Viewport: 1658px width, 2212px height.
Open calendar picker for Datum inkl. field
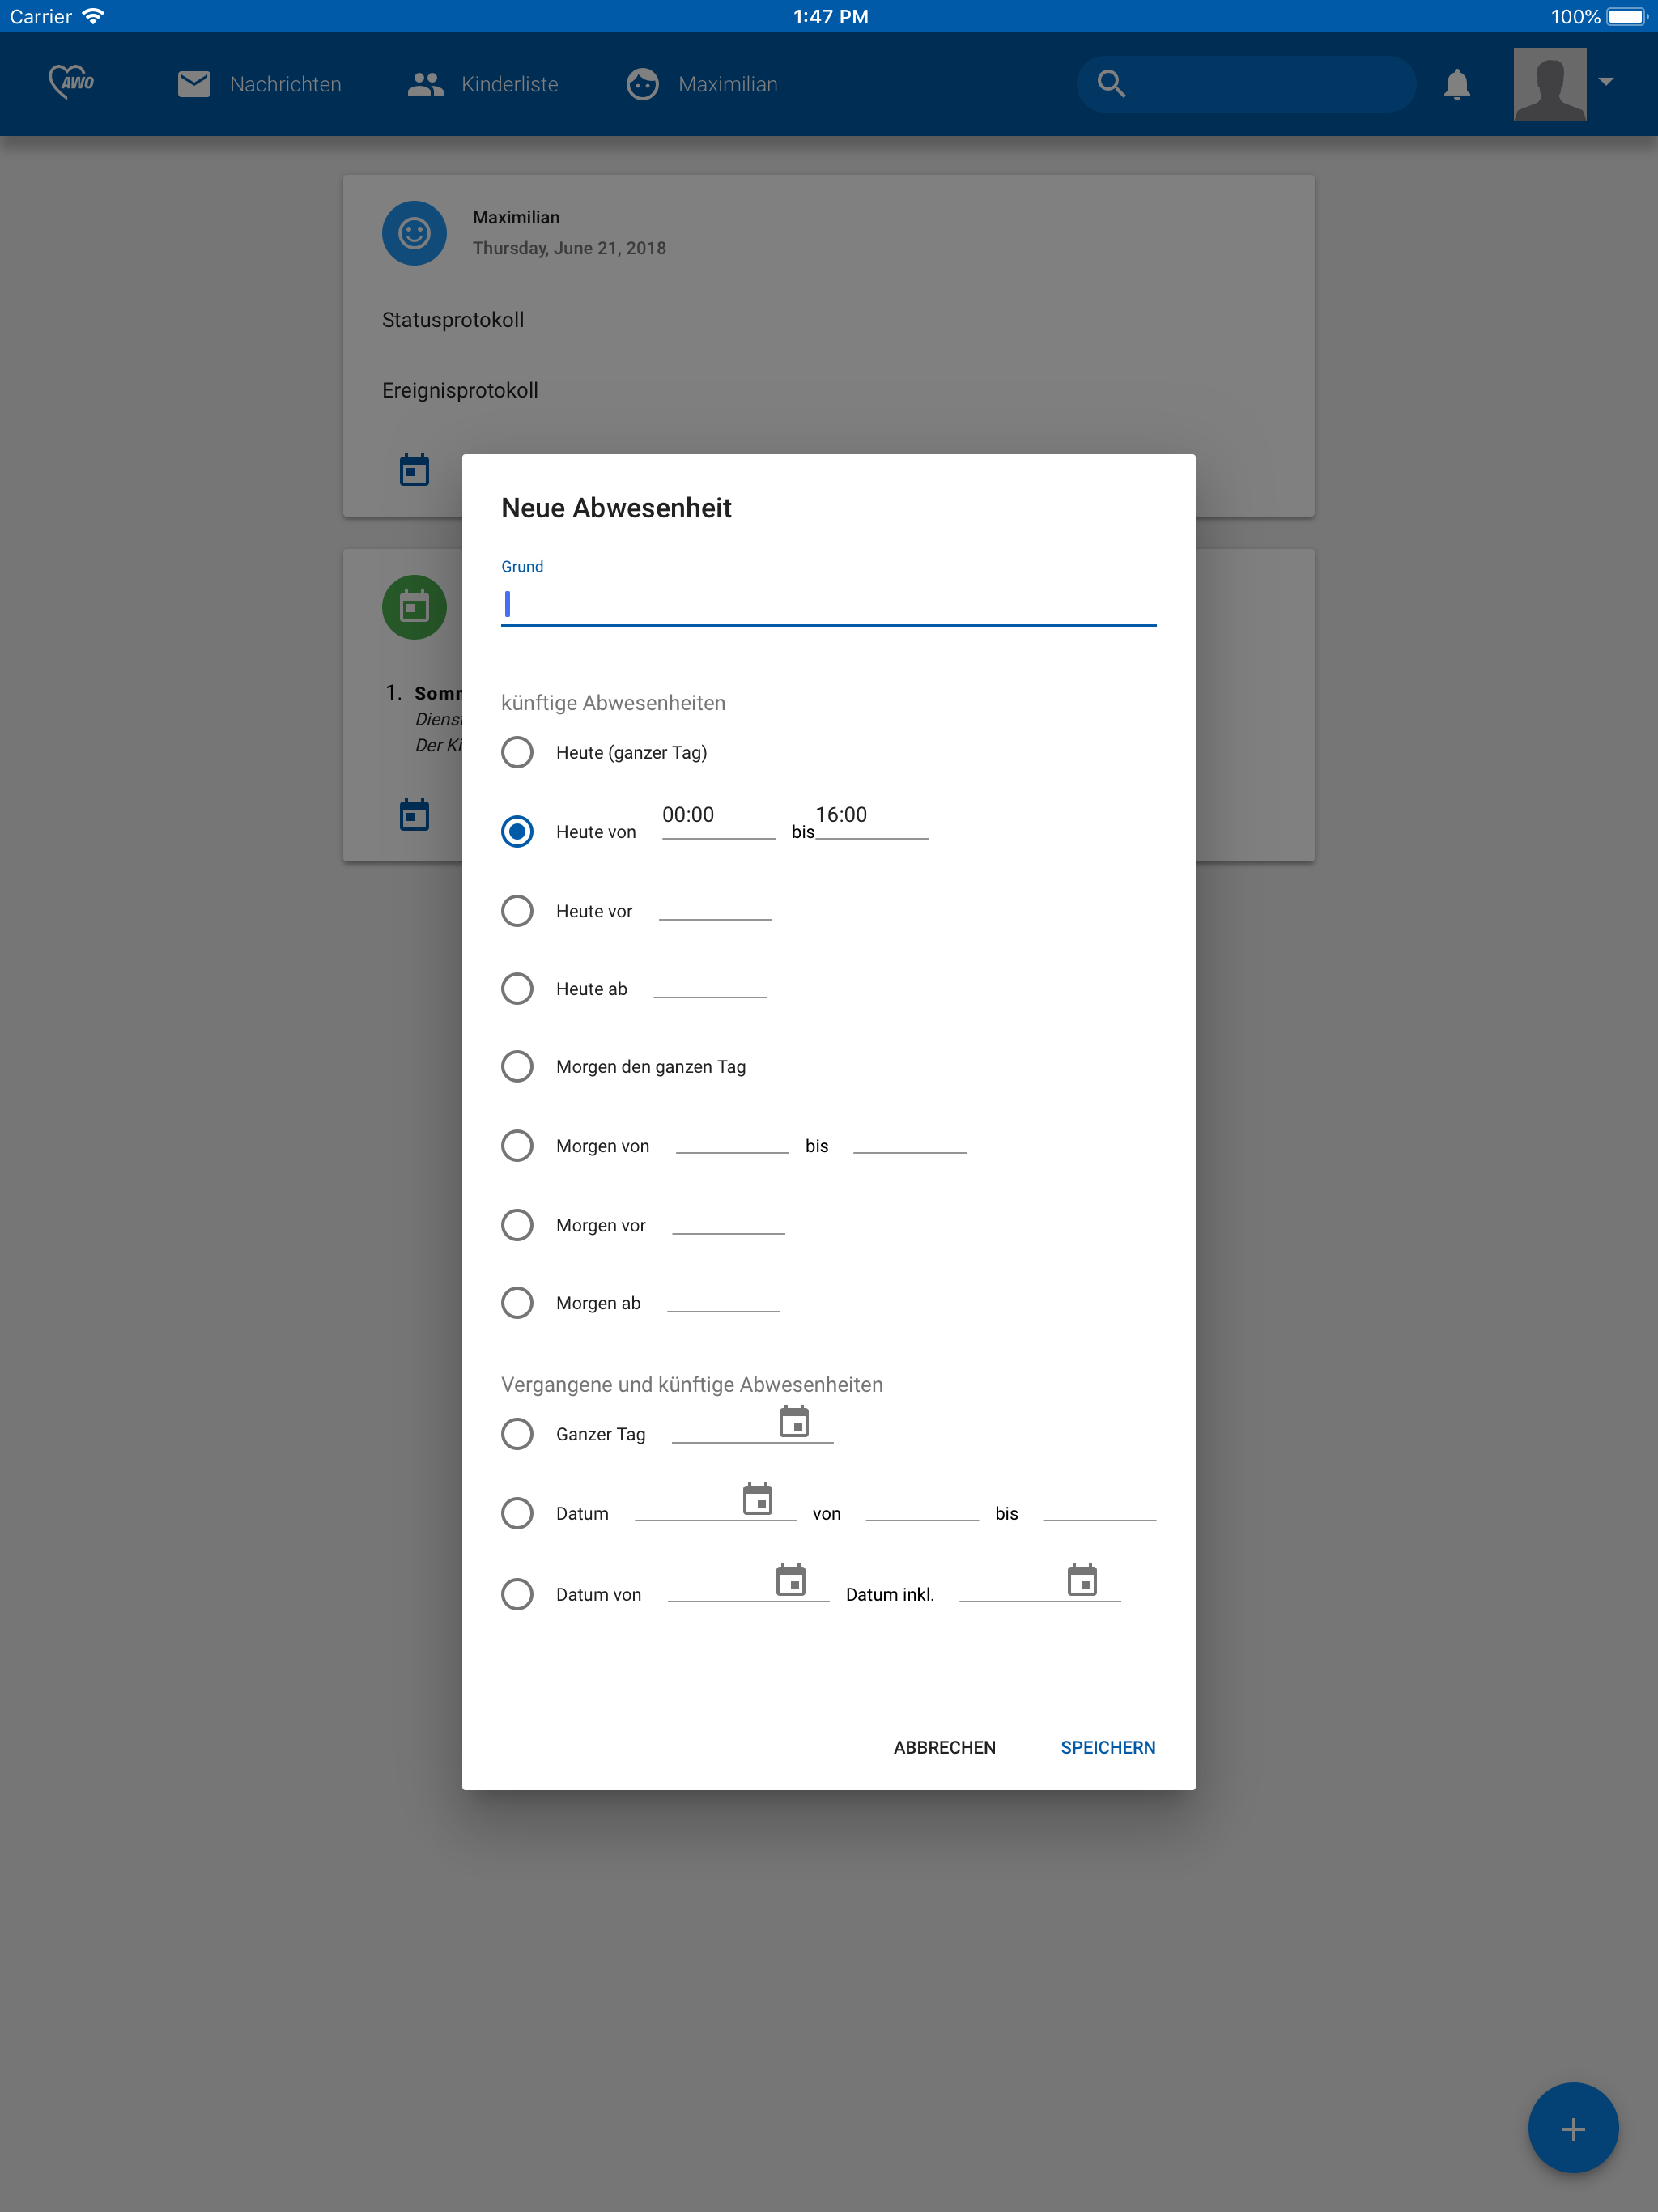(x=1082, y=1580)
